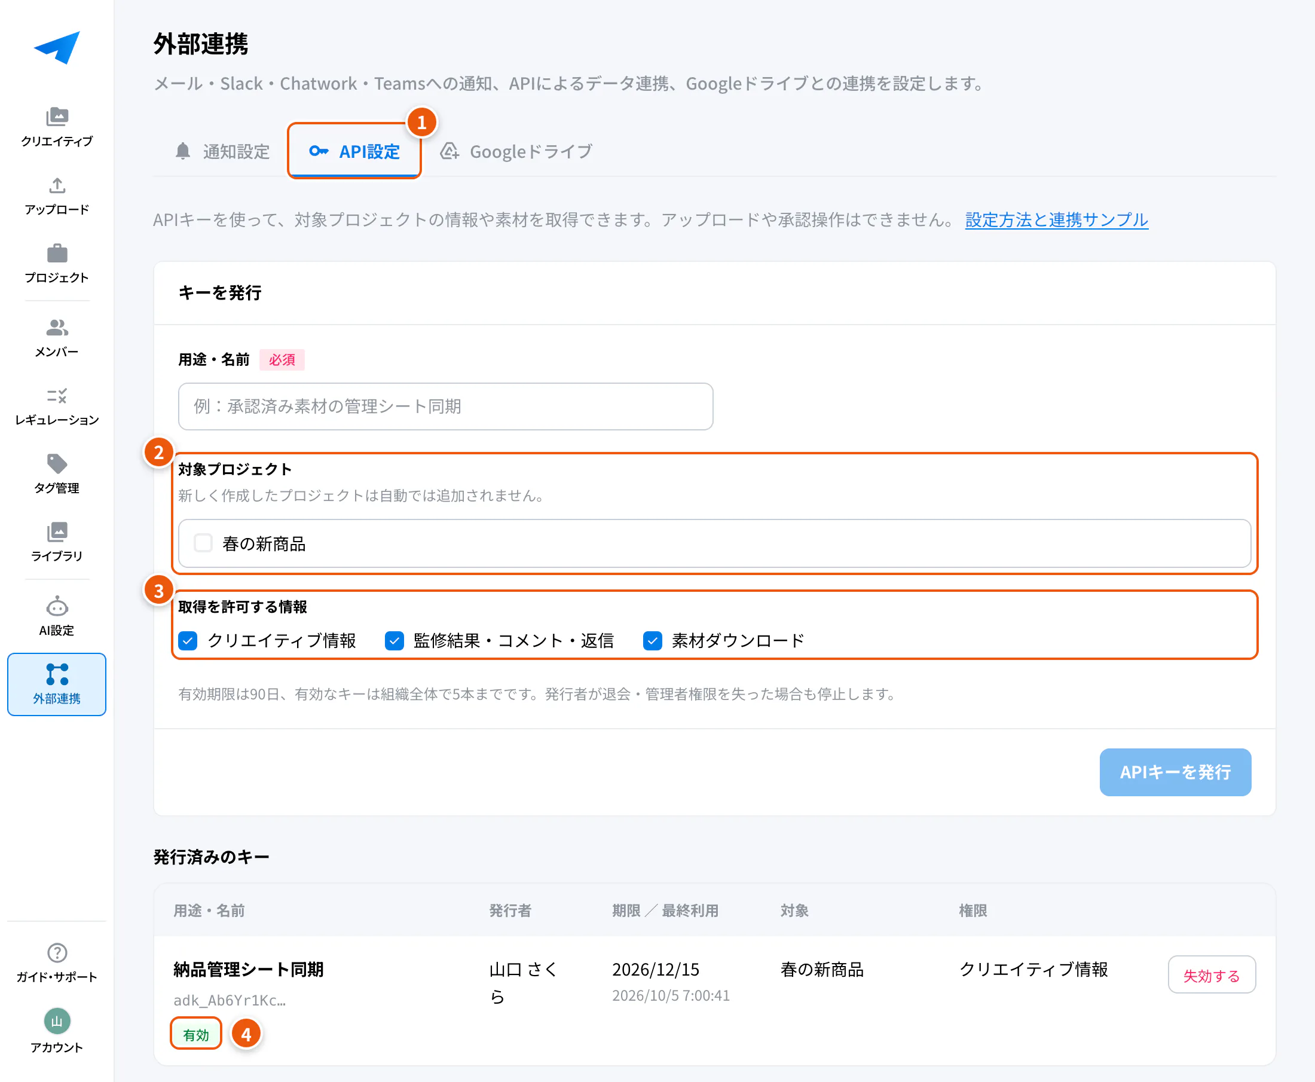This screenshot has height=1082, width=1315.
Task: Select 外部連携 in the sidebar
Action: (x=57, y=684)
